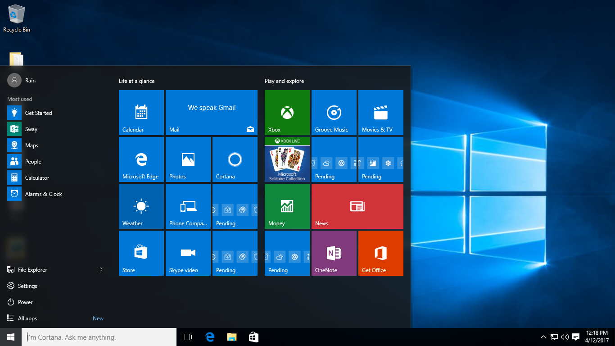Image resolution: width=615 pixels, height=346 pixels.
Task: Click the Play and explore group header
Action: coord(284,81)
